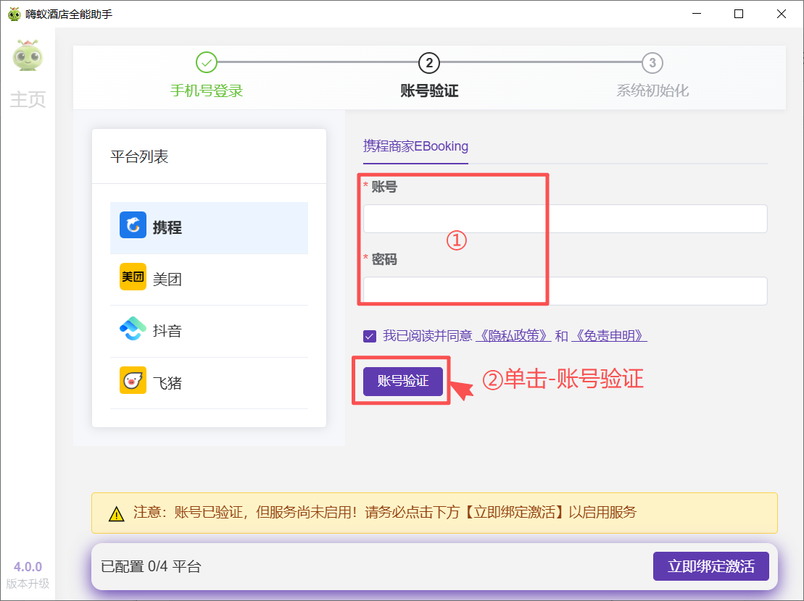Image resolution: width=804 pixels, height=601 pixels.
Task: Click the warning triangle in the notice bar
Action: pyautogui.click(x=116, y=513)
